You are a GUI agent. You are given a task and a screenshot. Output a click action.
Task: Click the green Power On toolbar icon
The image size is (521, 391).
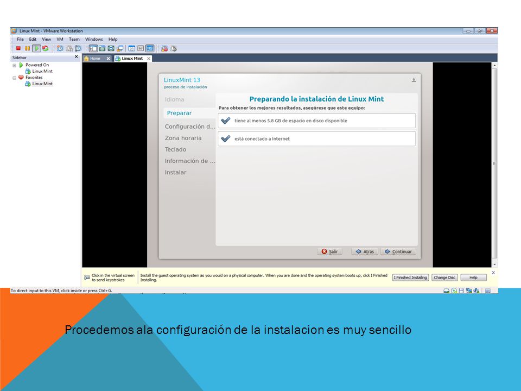[x=36, y=48]
